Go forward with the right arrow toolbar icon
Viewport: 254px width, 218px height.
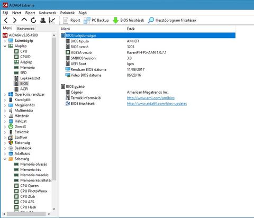pyautogui.click(x=15, y=21)
